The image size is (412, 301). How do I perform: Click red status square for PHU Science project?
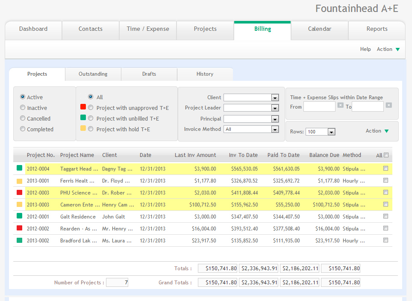point(19,192)
